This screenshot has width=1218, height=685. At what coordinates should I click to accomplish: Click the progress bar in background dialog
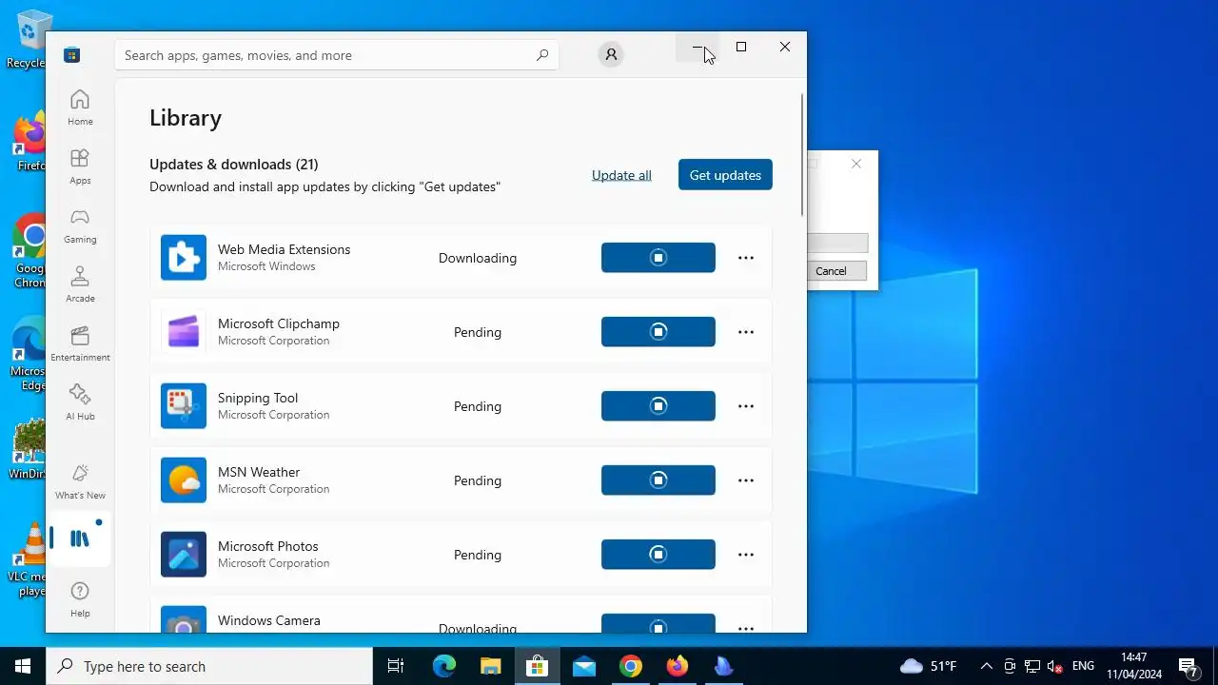[x=837, y=244]
